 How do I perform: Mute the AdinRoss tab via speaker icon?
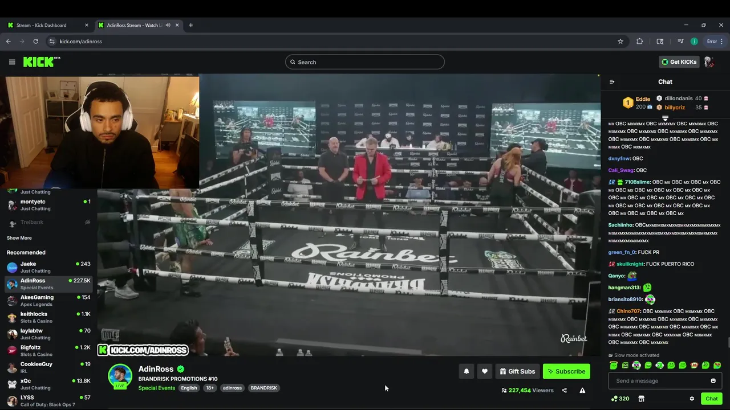[168, 25]
